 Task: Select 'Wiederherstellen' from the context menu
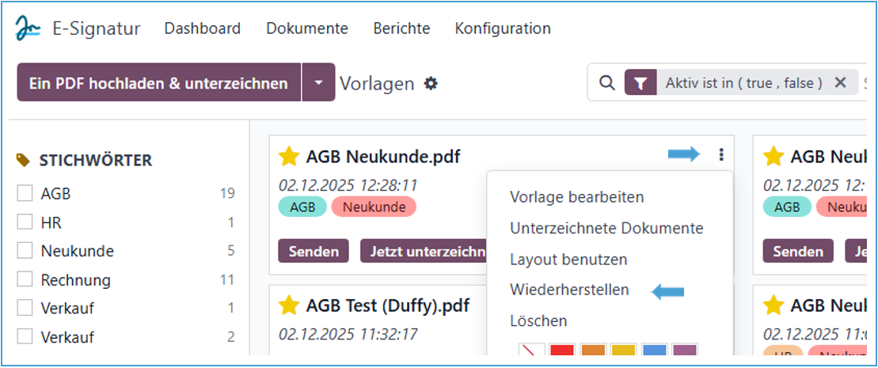pos(569,290)
